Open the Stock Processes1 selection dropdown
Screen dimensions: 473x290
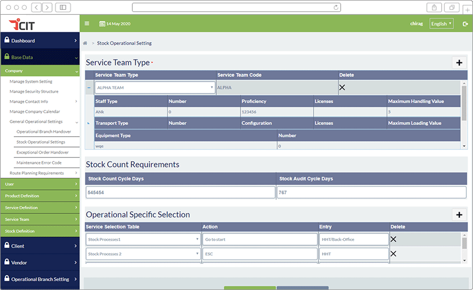(143, 239)
